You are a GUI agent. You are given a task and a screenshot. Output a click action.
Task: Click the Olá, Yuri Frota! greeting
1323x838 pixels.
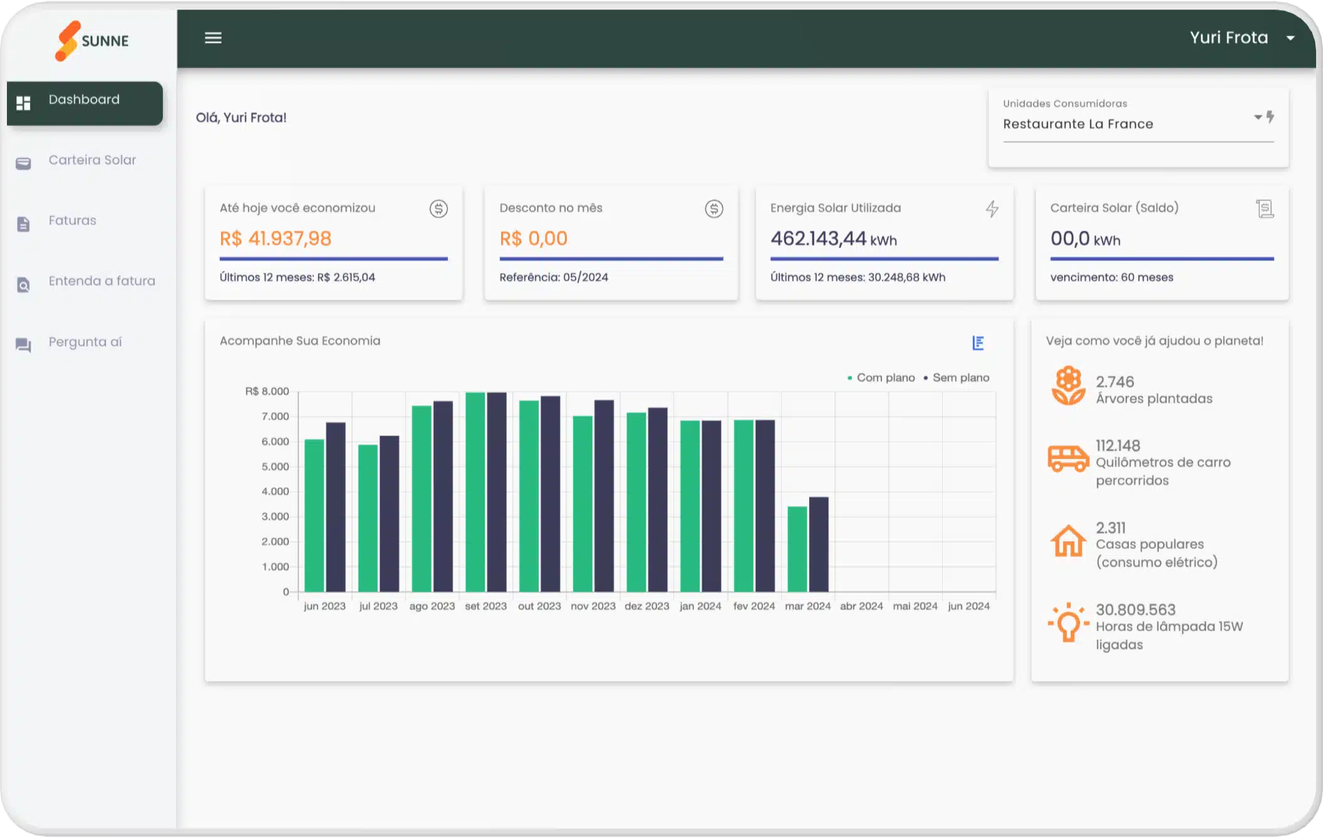coord(241,118)
